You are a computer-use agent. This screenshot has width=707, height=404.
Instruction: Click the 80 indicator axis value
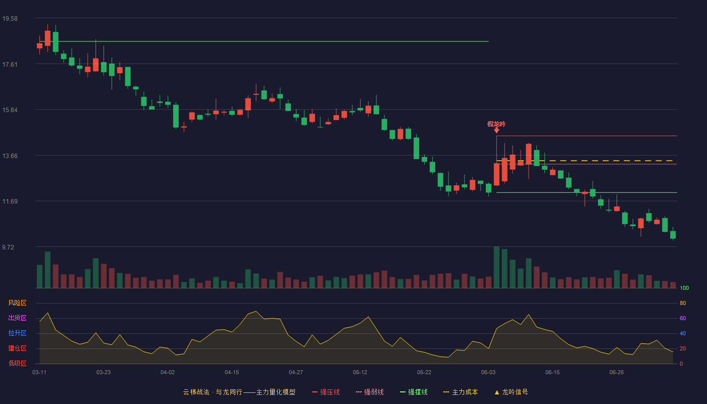point(683,303)
